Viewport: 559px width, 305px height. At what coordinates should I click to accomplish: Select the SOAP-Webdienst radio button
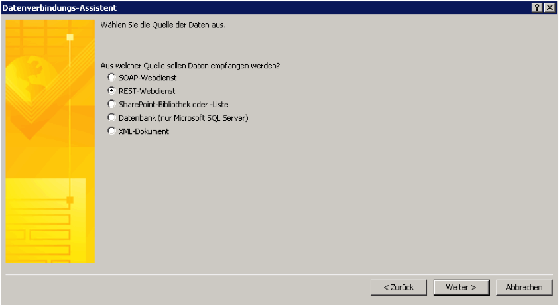click(111, 77)
